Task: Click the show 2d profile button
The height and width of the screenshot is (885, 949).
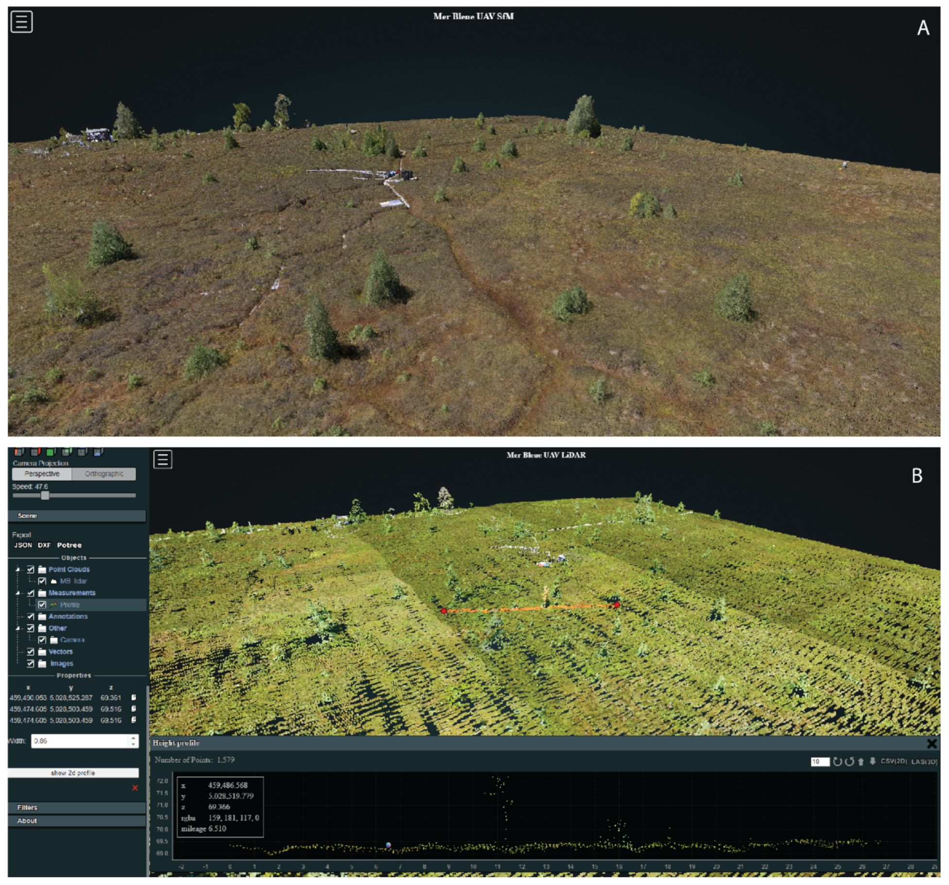Action: click(73, 773)
